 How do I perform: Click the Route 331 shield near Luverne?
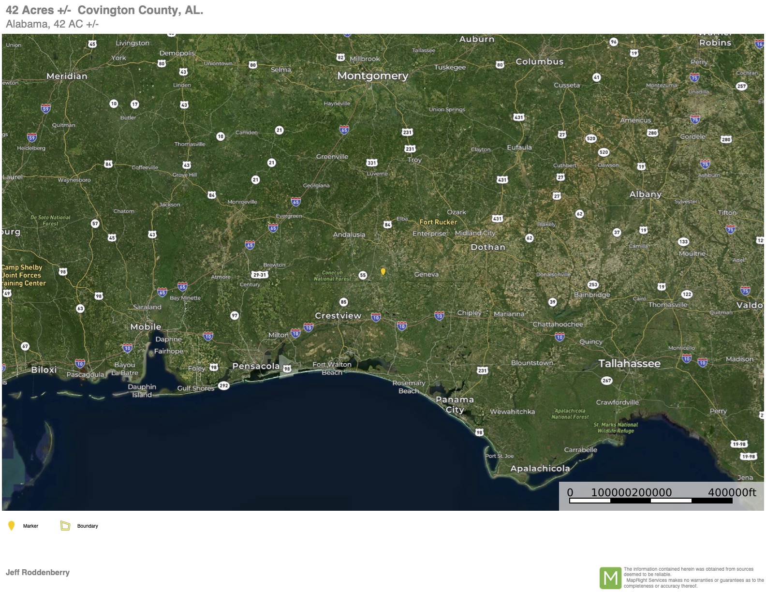pyautogui.click(x=371, y=163)
